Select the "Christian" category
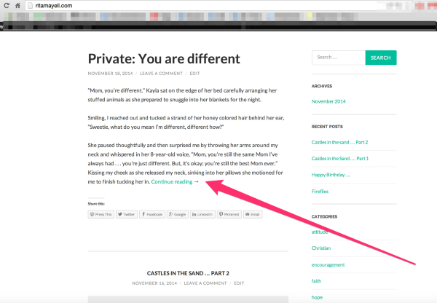Screen dimensions: 437x303 coord(321,248)
